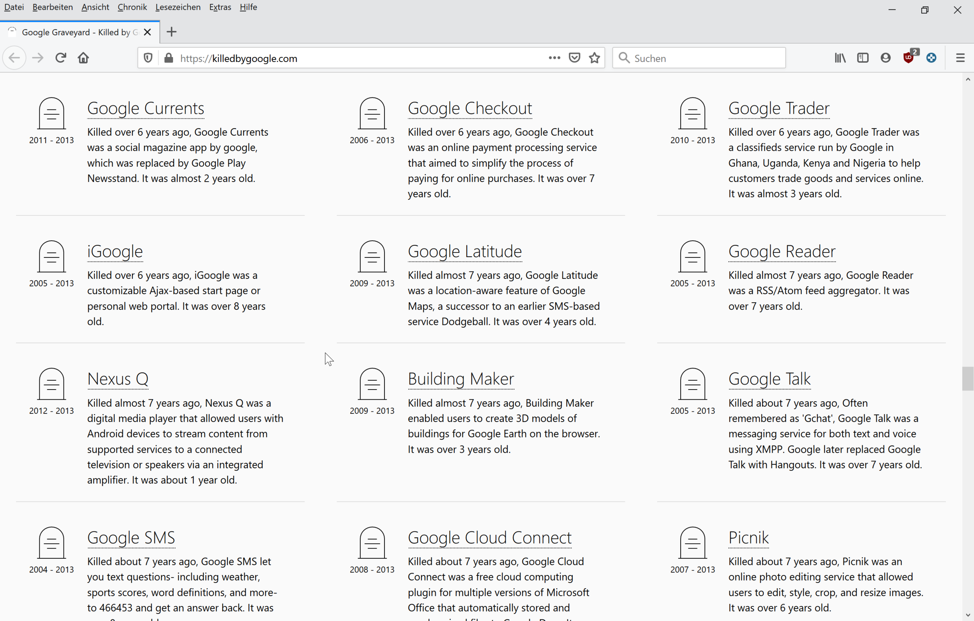This screenshot has height=621, width=974.
Task: Go to the browser home page
Action: click(83, 58)
